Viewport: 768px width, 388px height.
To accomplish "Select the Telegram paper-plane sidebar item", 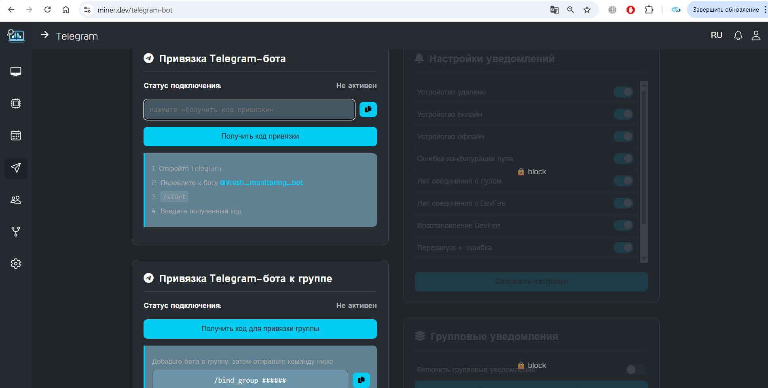I will pyautogui.click(x=16, y=168).
